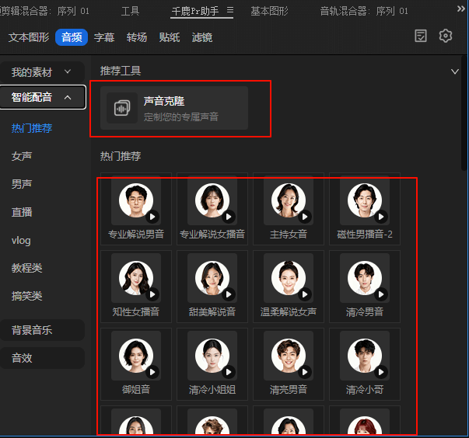Play preview of 清冷小哥 voice
The image size is (469, 438).
coord(381,372)
